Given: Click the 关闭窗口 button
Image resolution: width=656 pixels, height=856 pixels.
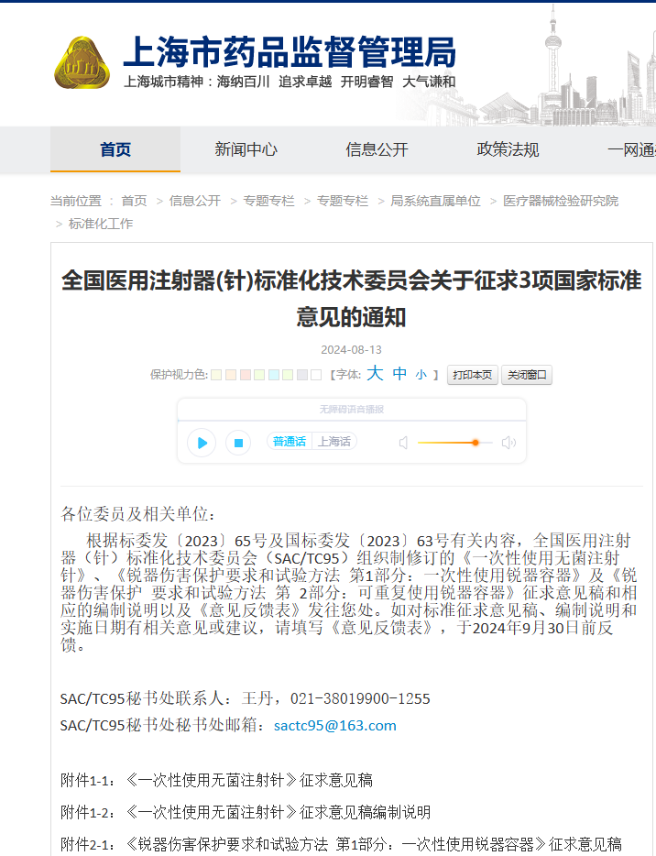Looking at the screenshot, I should [x=527, y=375].
